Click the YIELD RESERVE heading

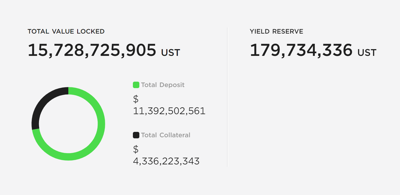point(276,31)
